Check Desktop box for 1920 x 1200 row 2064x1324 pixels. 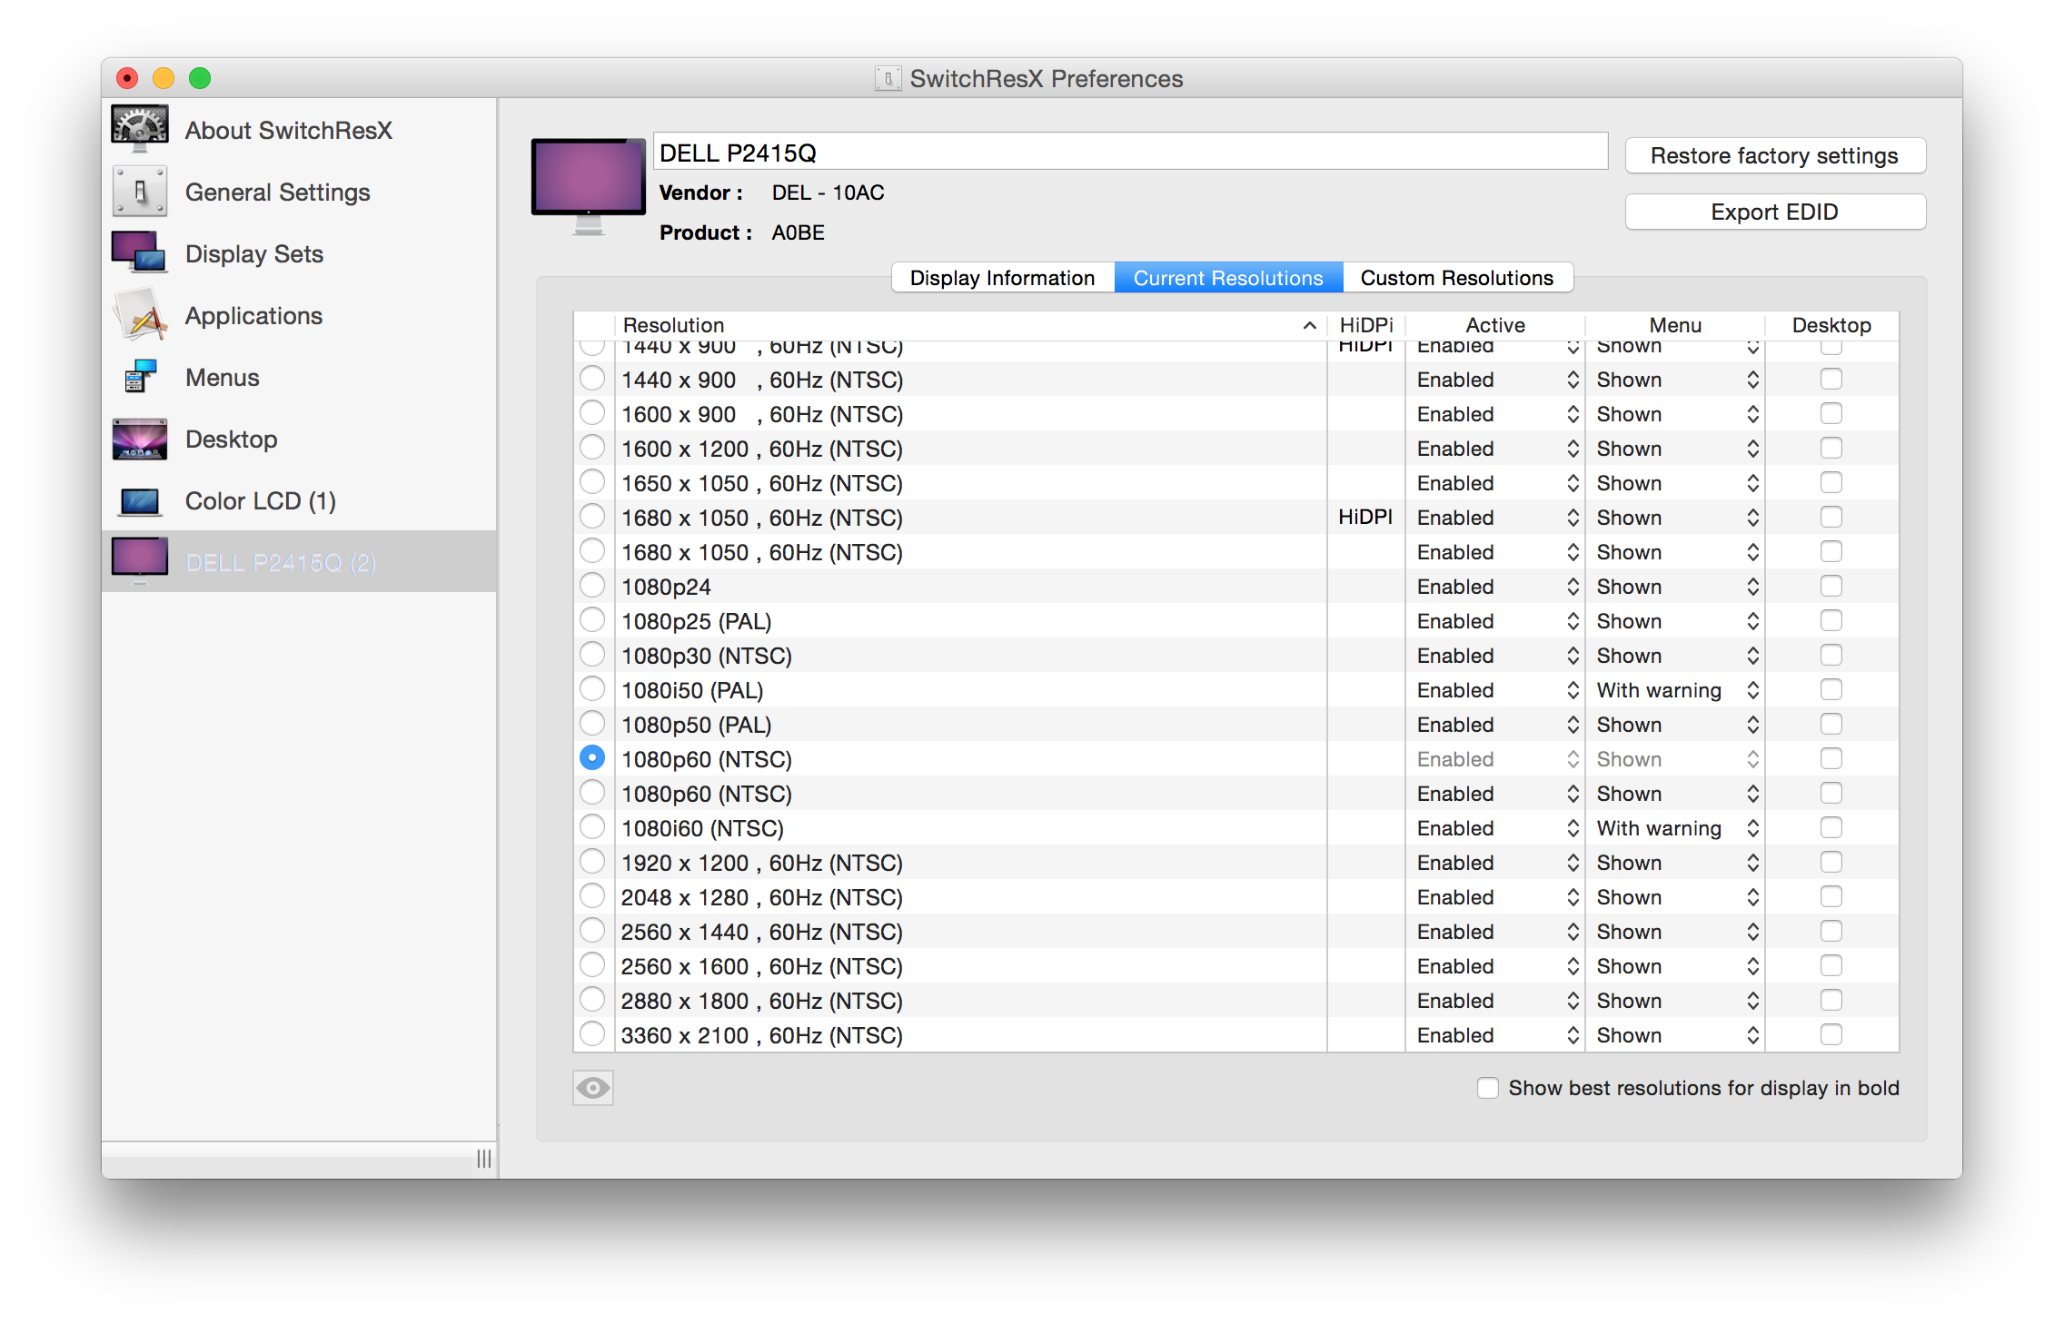click(x=1831, y=862)
